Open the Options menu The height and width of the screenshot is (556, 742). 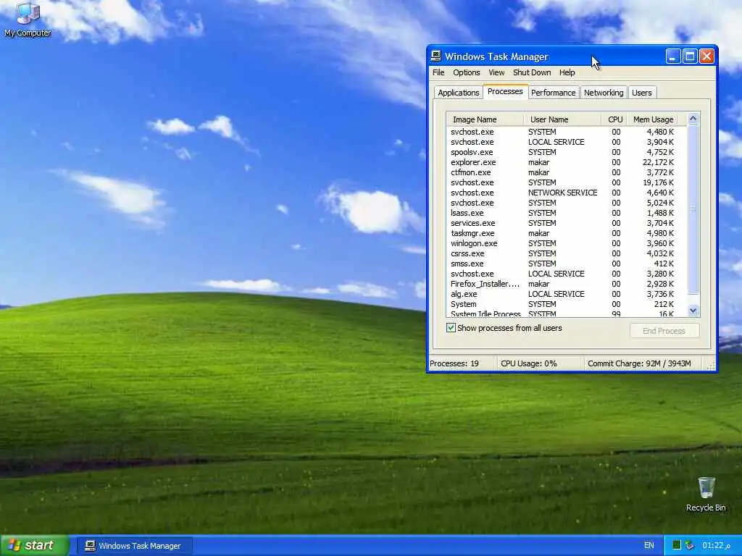466,72
